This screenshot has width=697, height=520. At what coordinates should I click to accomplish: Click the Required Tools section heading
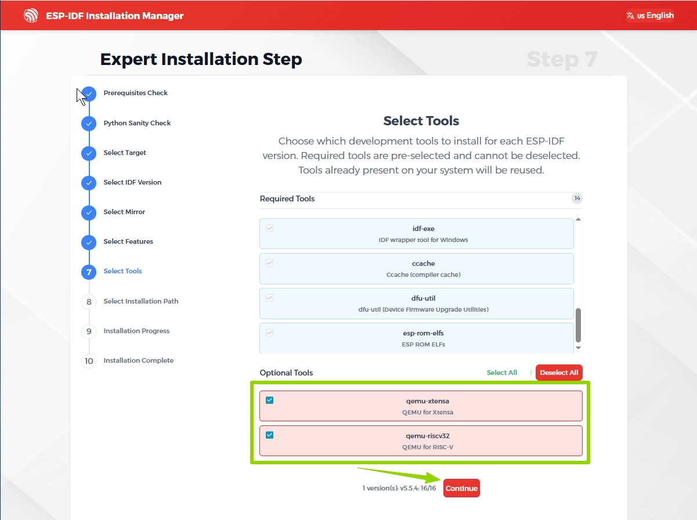coord(287,198)
